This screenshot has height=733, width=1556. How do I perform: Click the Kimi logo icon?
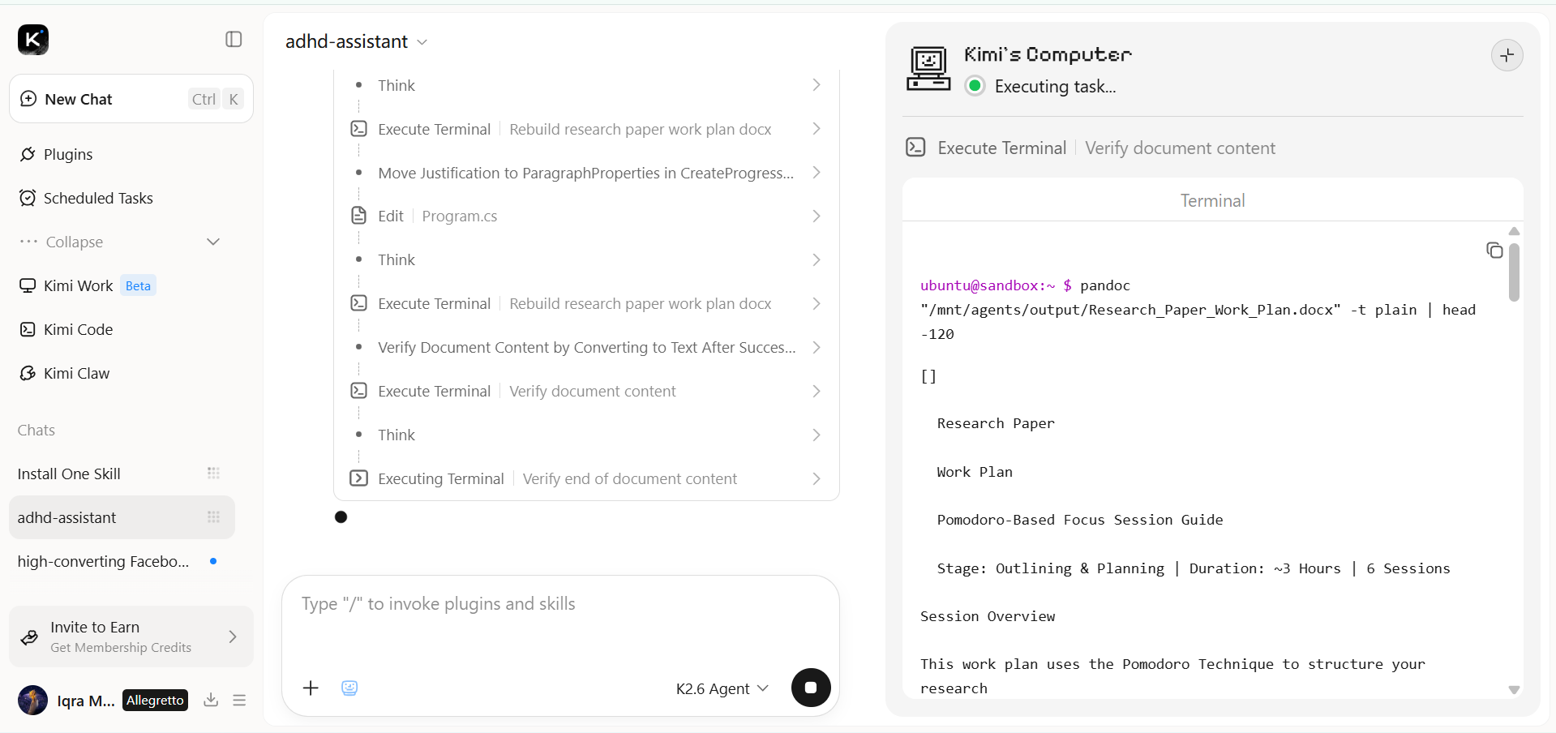tap(33, 39)
